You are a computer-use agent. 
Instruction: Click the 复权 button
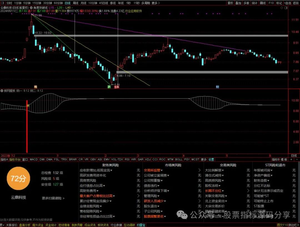[230, 3]
